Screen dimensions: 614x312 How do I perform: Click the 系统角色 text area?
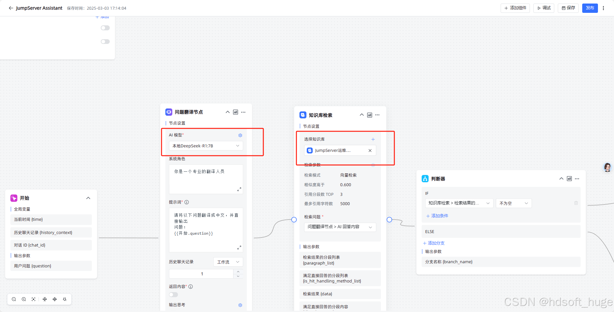pyautogui.click(x=206, y=179)
